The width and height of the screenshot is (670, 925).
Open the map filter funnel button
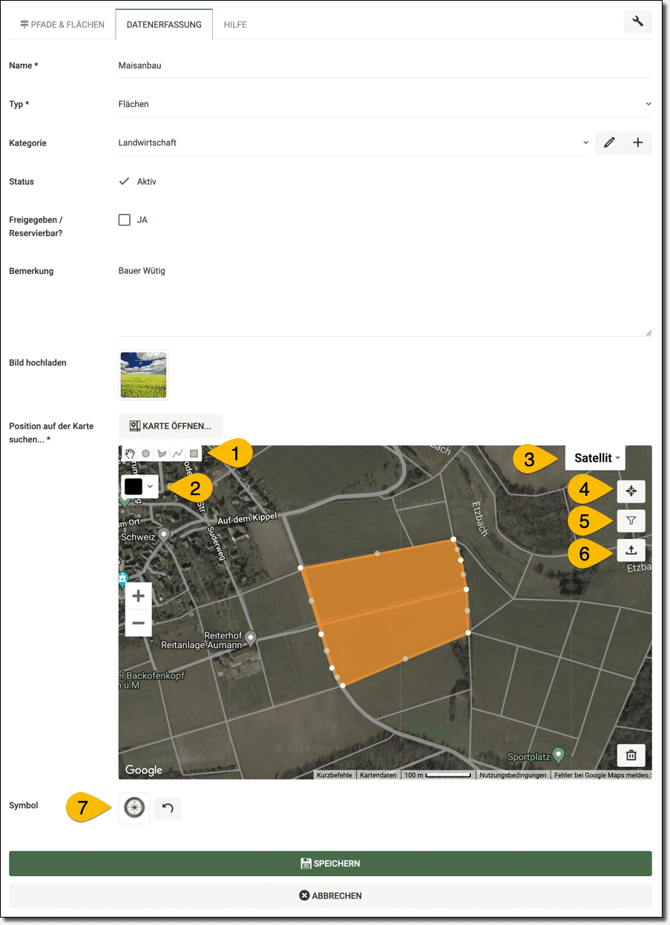[631, 521]
